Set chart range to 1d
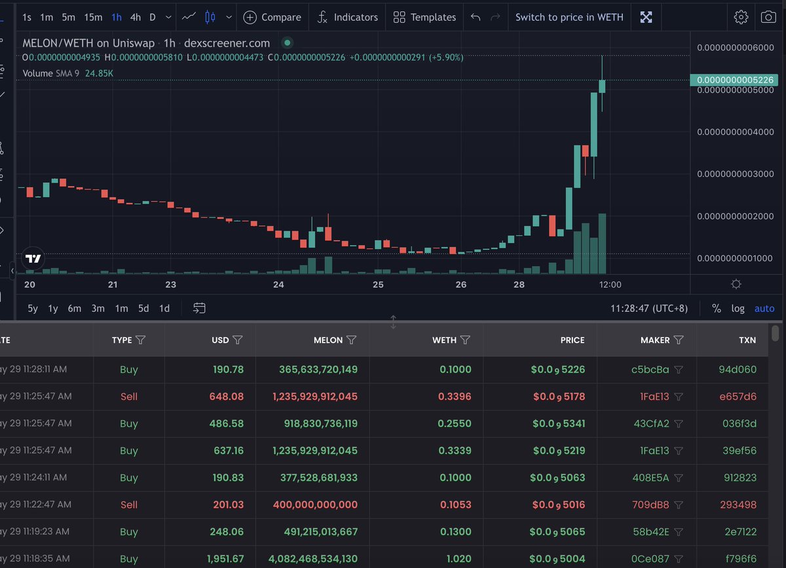 point(164,309)
